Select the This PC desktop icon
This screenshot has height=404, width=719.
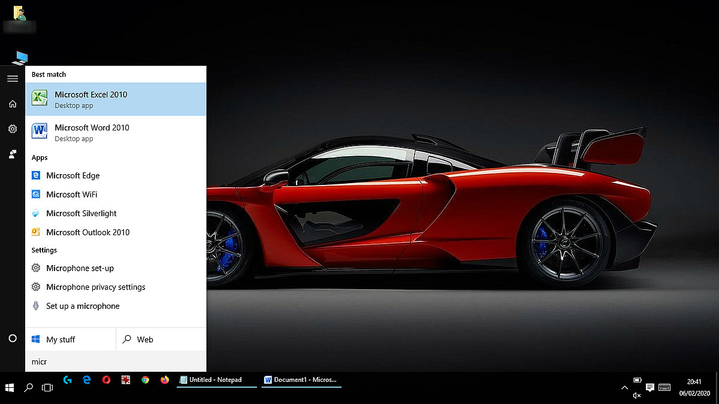tap(20, 57)
